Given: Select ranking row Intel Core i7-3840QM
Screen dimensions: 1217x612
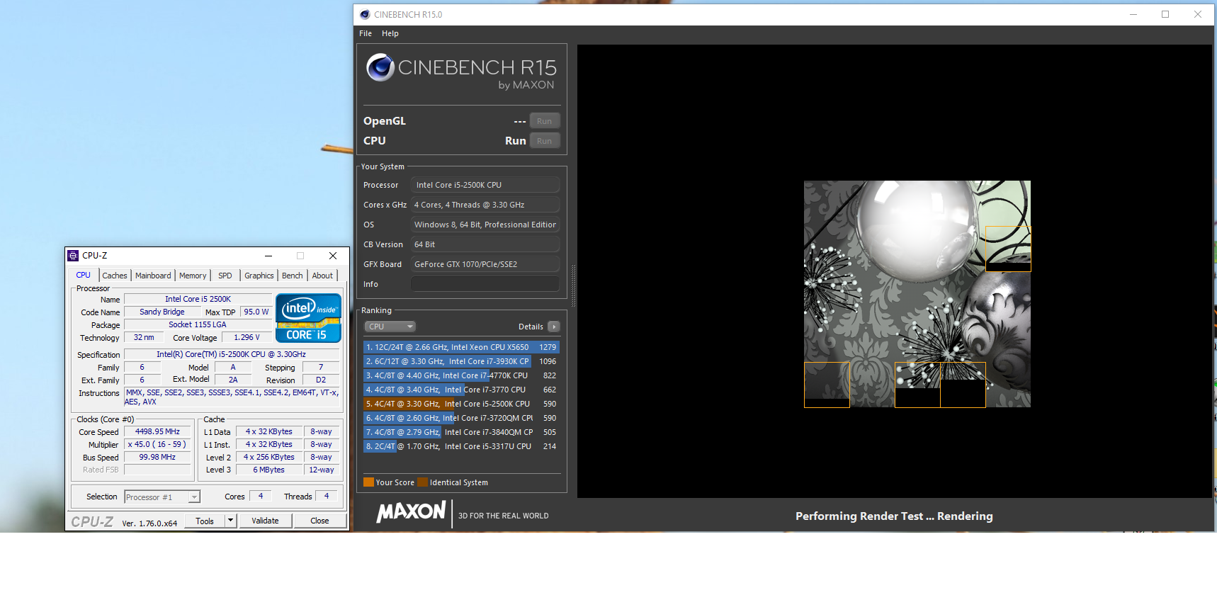Looking at the screenshot, I should coord(461,432).
